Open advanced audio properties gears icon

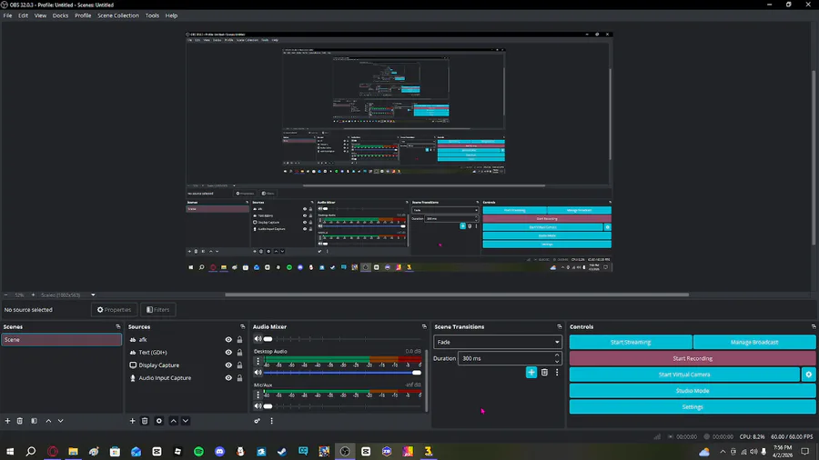tap(257, 421)
